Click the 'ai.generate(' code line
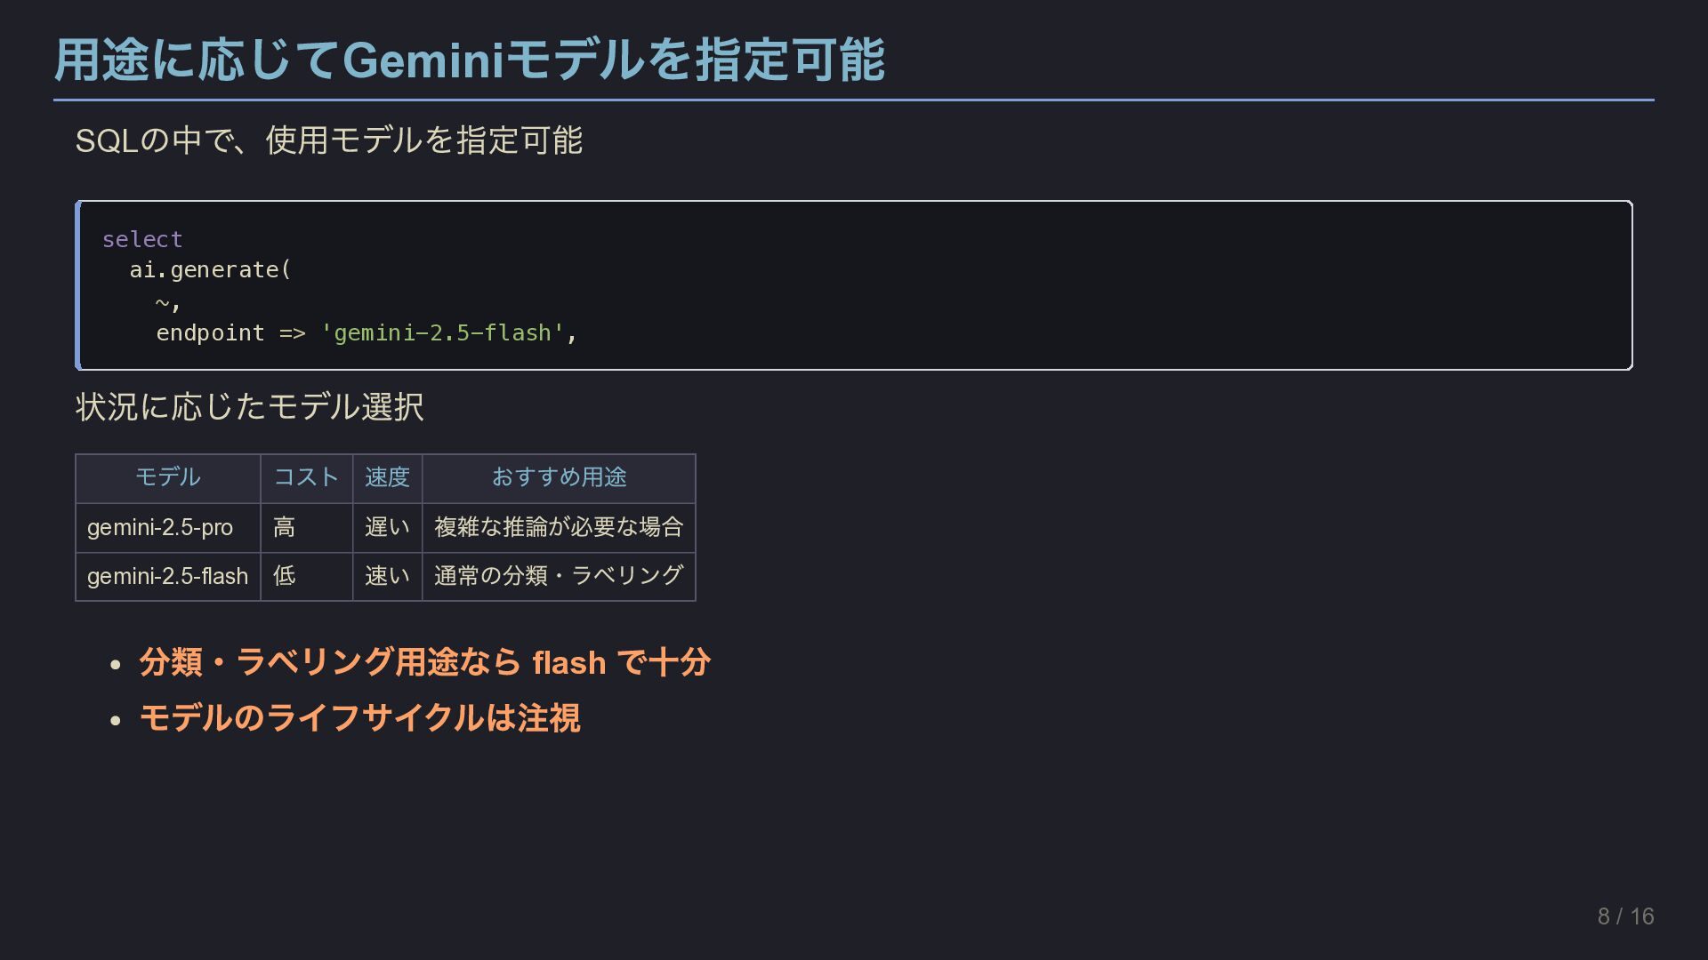1708x960 pixels. (210, 269)
